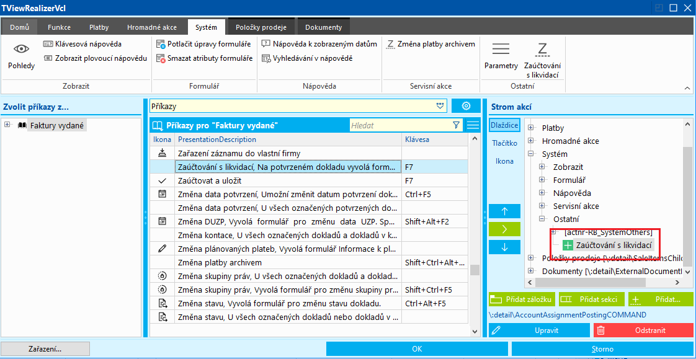Open Položky prodeje ribbon tab
The height and width of the screenshot is (359, 696).
(261, 27)
